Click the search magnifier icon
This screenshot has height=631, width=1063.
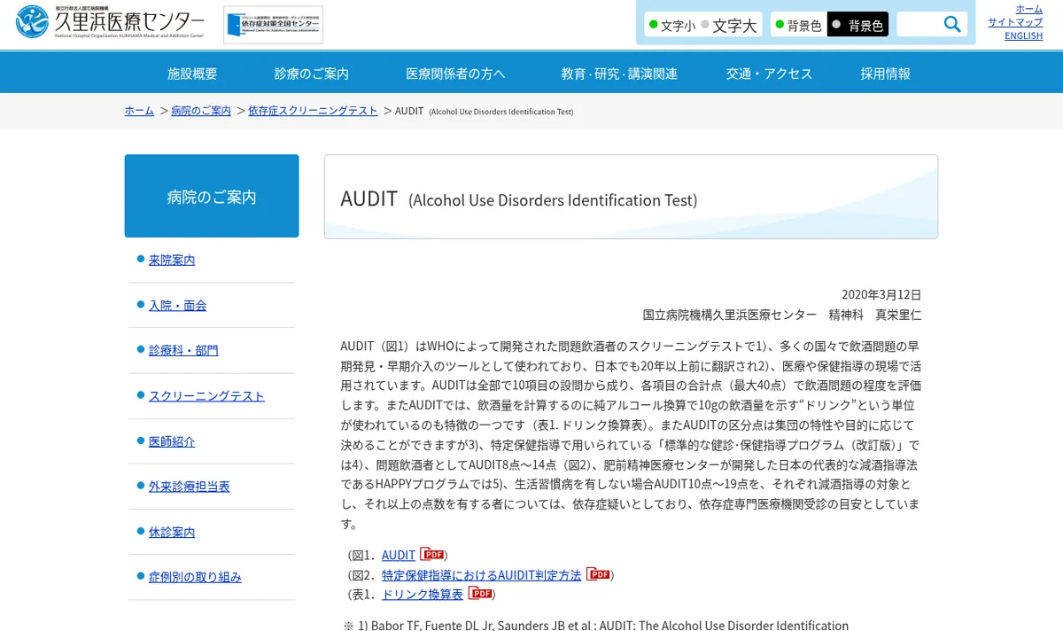tap(952, 25)
